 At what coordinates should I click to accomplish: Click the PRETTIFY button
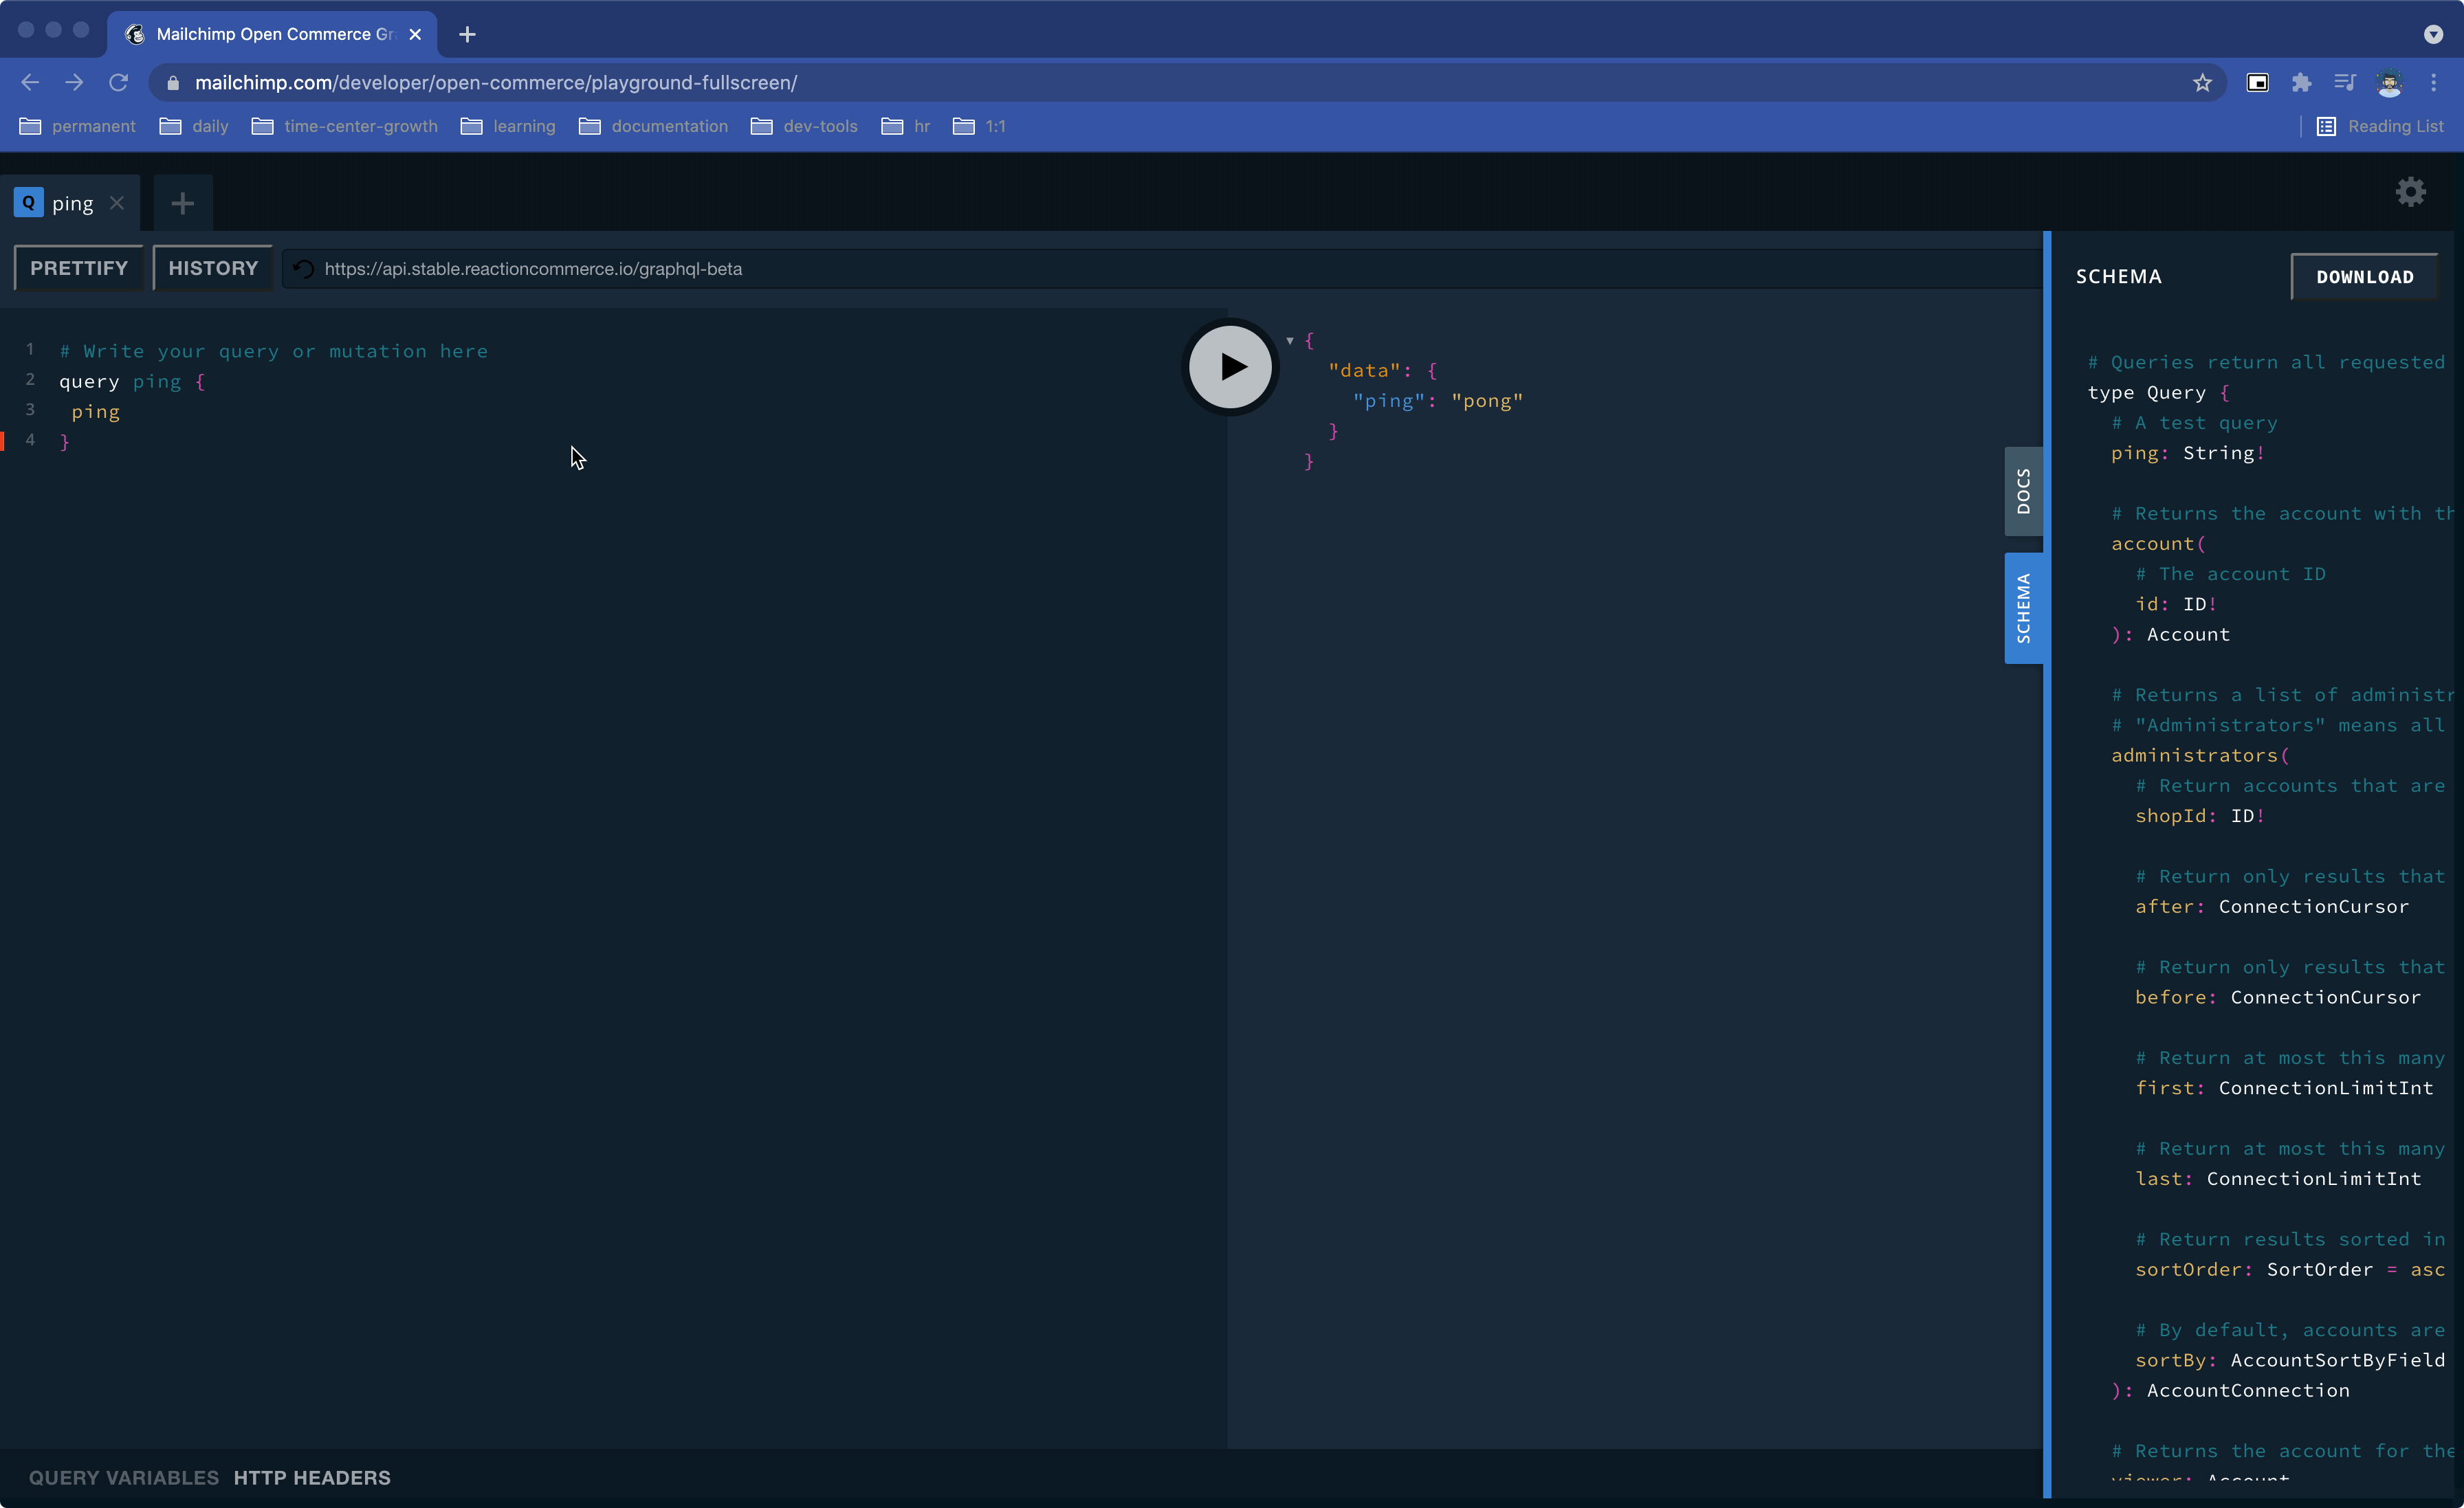click(79, 268)
